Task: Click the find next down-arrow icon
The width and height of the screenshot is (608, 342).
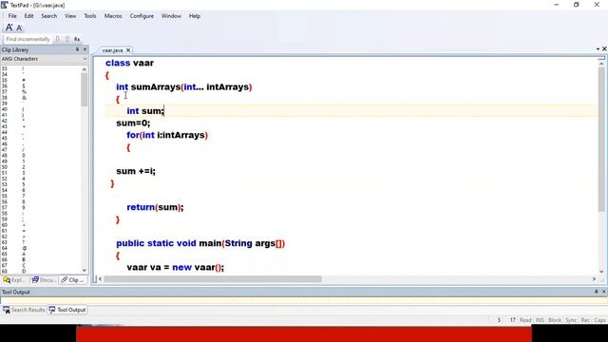Action: (57, 39)
